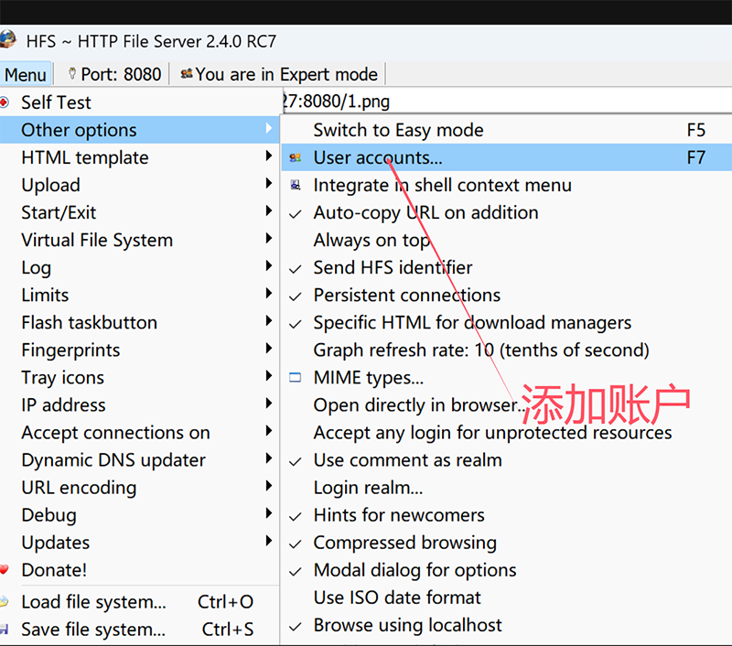732x646 pixels.
Task: Toggle Send HFS identifier
Action: [x=507, y=268]
